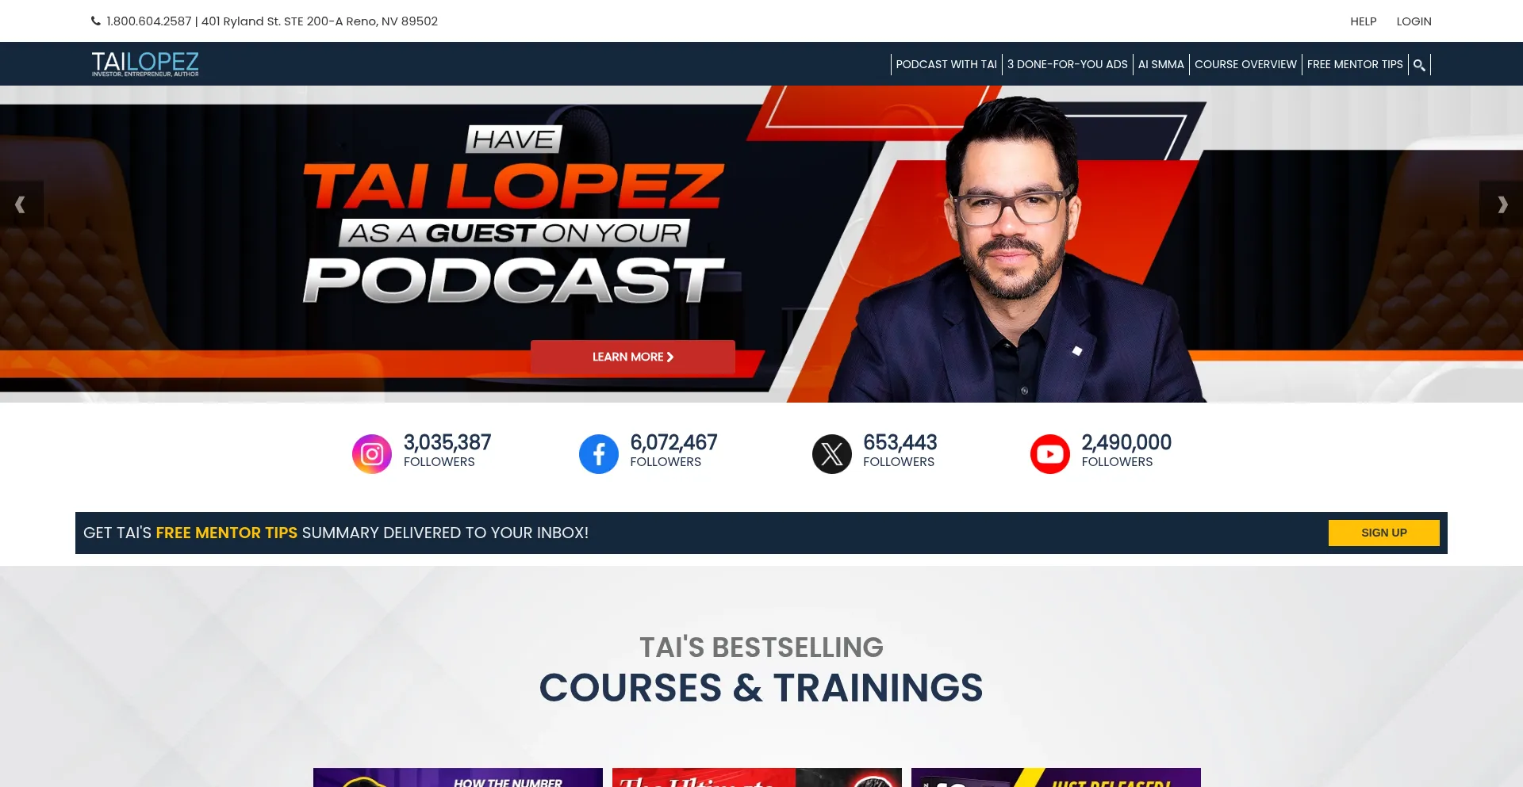Image resolution: width=1523 pixels, height=787 pixels.
Task: Click the Help link
Action: [x=1363, y=21]
